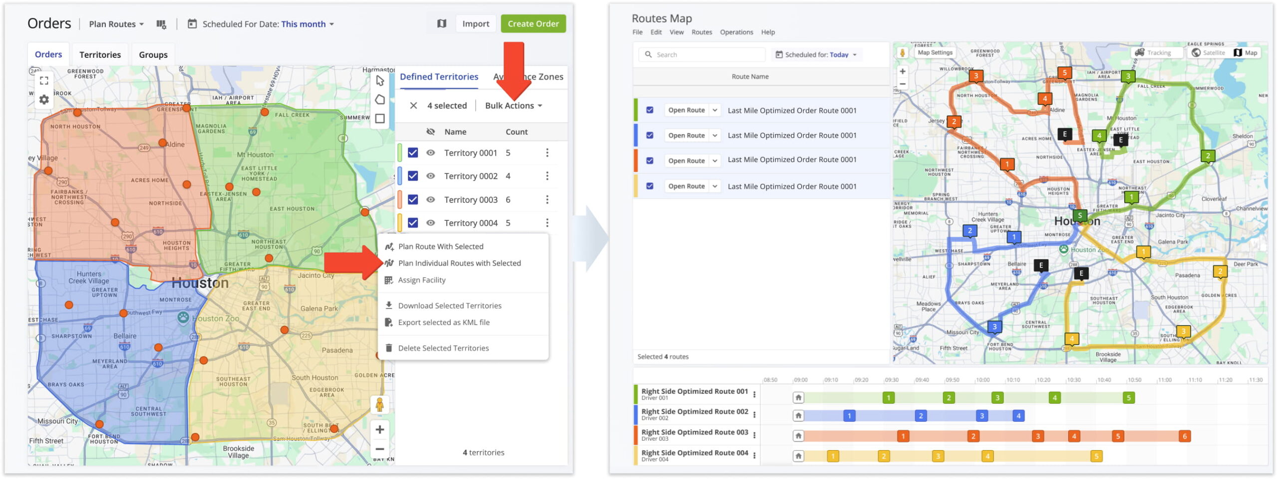Click home icon on Route 001 timeline

(798, 397)
